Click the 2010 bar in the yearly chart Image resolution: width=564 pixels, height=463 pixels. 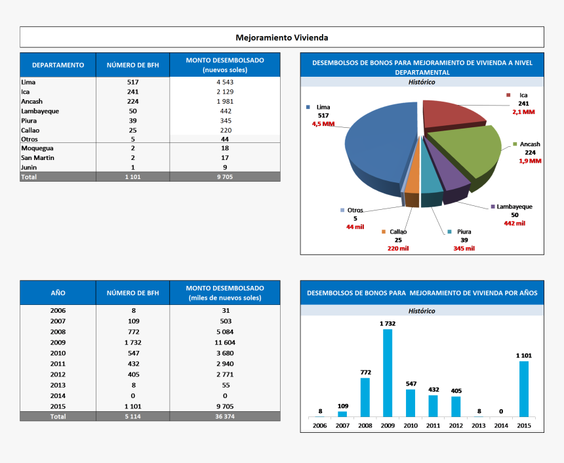point(411,403)
